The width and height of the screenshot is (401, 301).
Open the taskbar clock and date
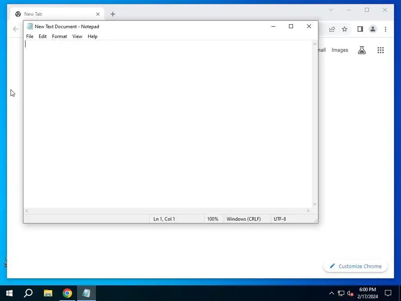[367, 293]
